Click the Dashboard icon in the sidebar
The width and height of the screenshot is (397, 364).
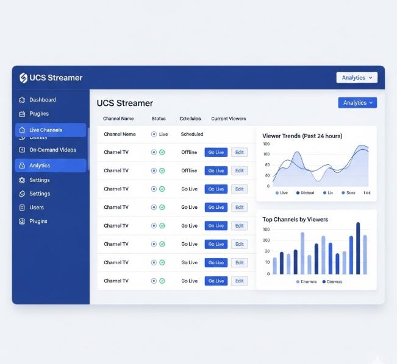coord(22,100)
